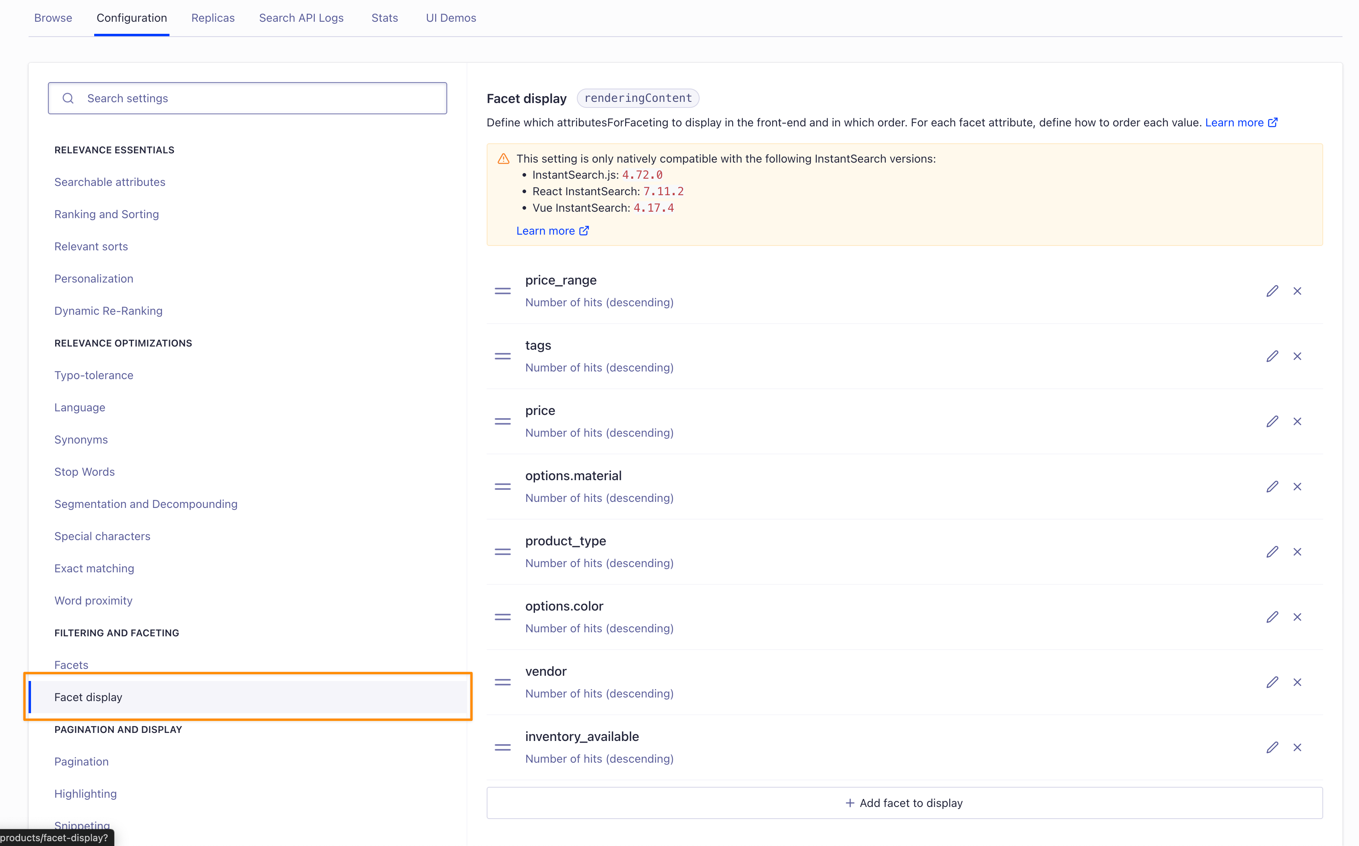The image size is (1359, 846).
Task: Switch to the Stats tab
Action: tap(384, 17)
